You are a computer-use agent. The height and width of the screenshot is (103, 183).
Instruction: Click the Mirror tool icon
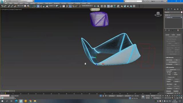[95, 6]
